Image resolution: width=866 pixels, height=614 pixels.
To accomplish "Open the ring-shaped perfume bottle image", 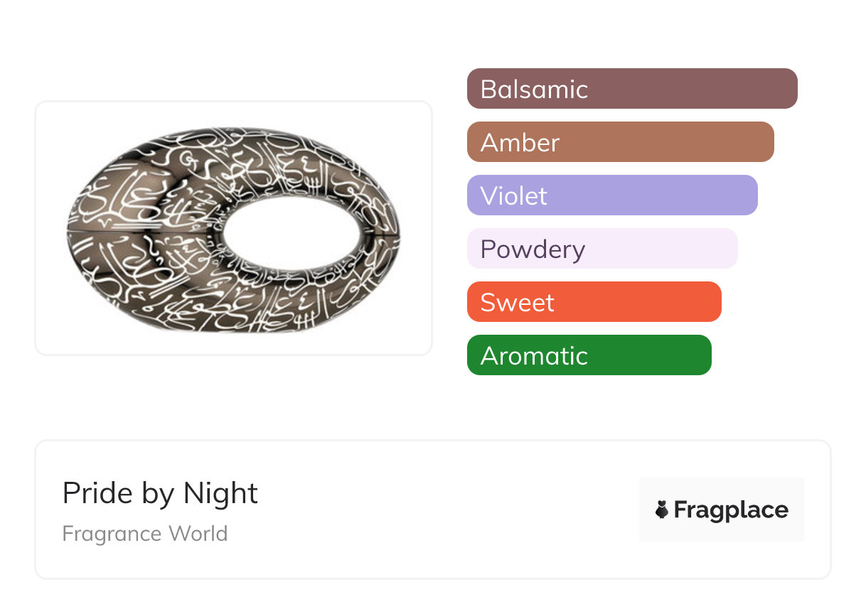I will point(233,228).
